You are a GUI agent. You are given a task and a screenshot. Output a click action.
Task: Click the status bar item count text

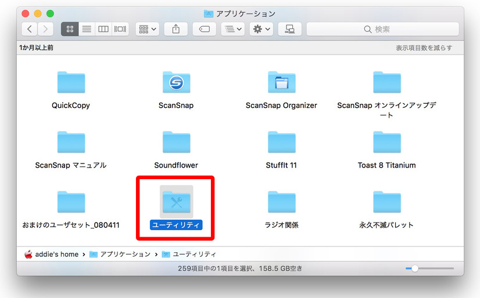(x=240, y=268)
